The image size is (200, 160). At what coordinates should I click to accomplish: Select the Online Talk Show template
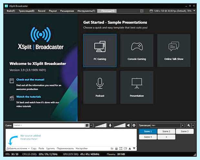(x=174, y=50)
